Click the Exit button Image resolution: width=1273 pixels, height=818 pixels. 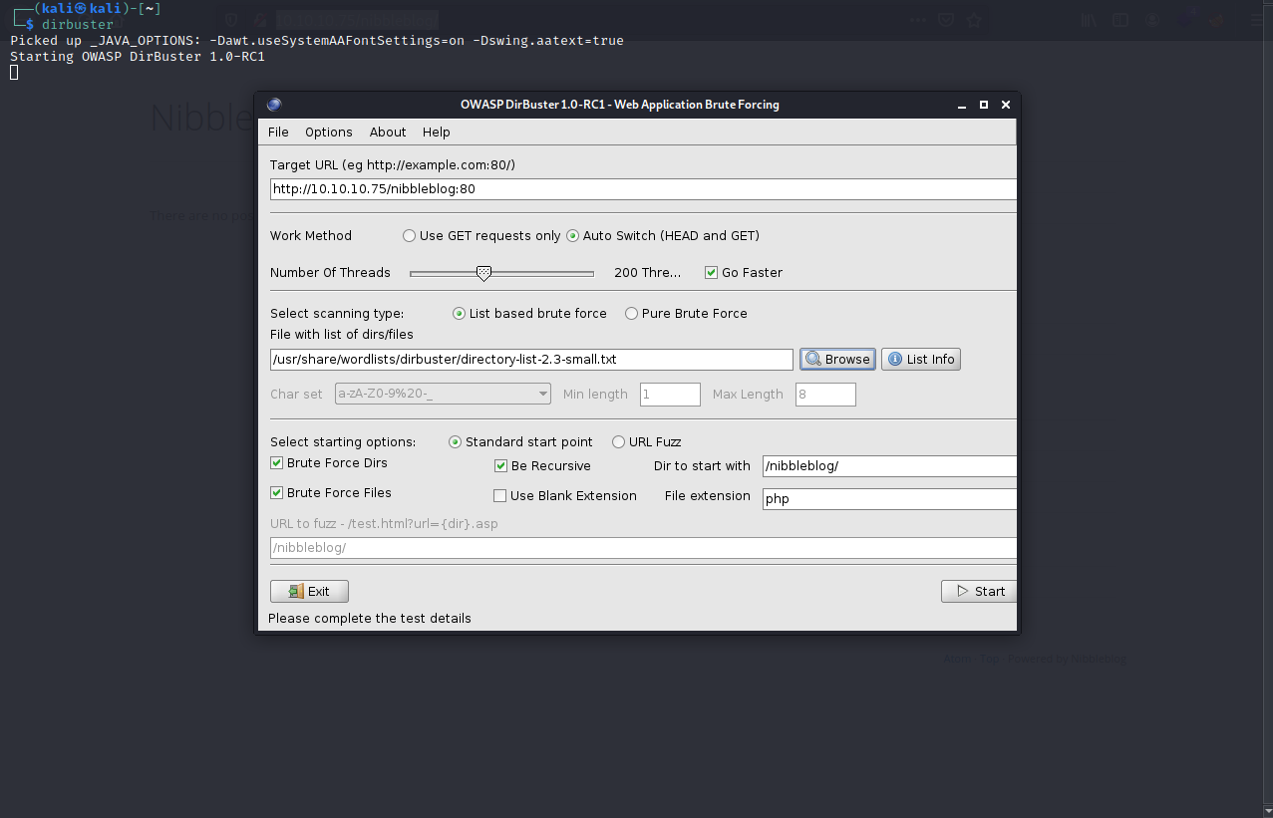[309, 592]
